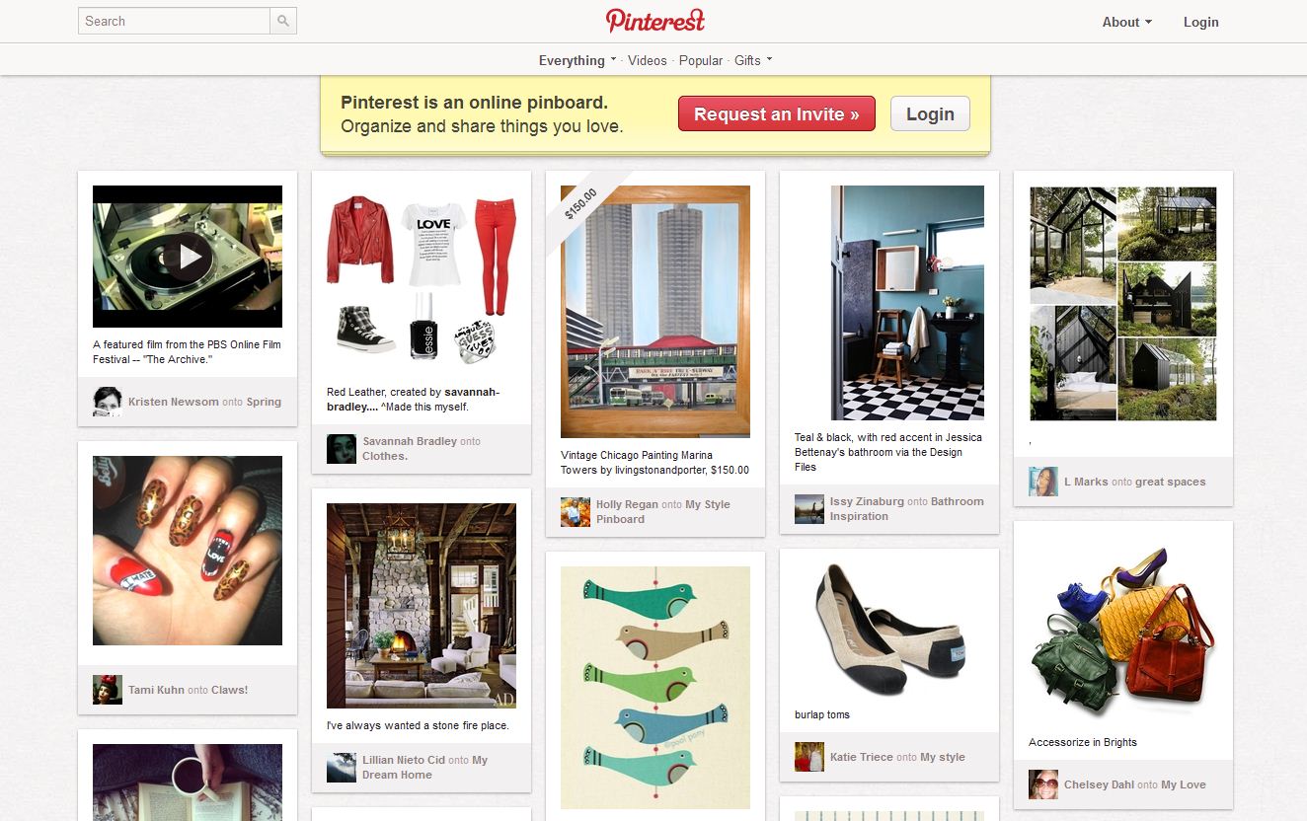Viewport: 1307px width, 821px height.
Task: Expand the Gifts dropdown
Action: tap(753, 60)
